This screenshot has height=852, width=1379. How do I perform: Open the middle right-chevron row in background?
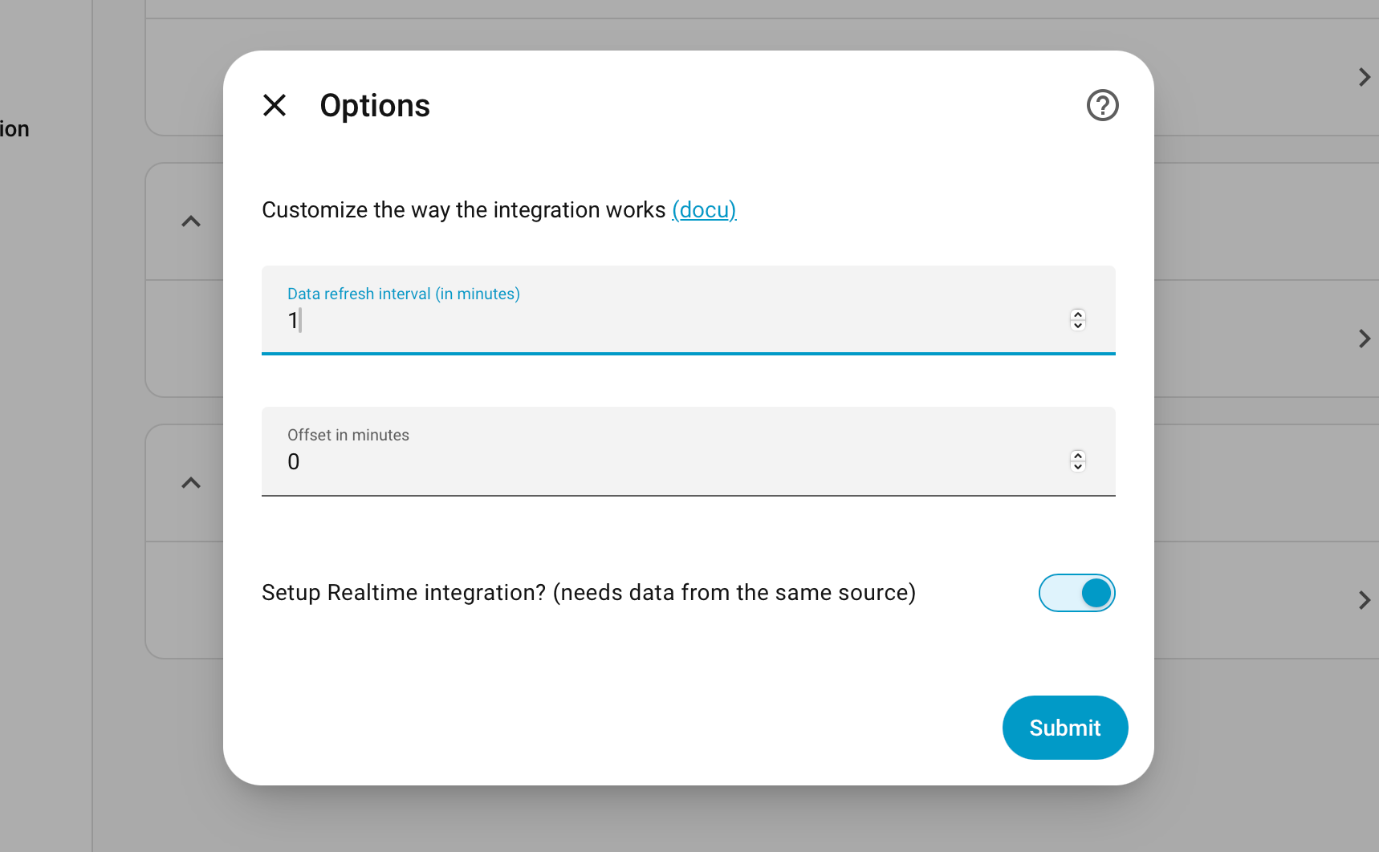[x=1364, y=339]
